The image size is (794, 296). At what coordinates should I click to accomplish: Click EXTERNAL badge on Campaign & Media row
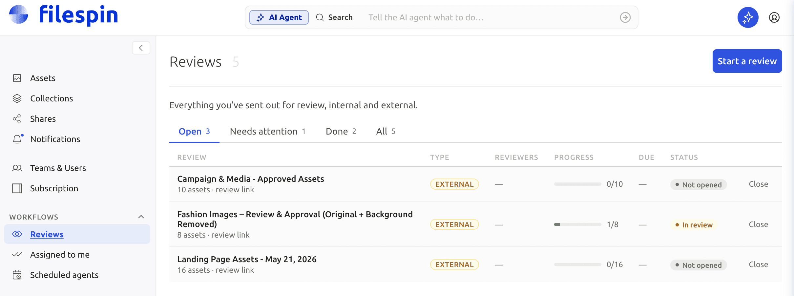point(454,184)
